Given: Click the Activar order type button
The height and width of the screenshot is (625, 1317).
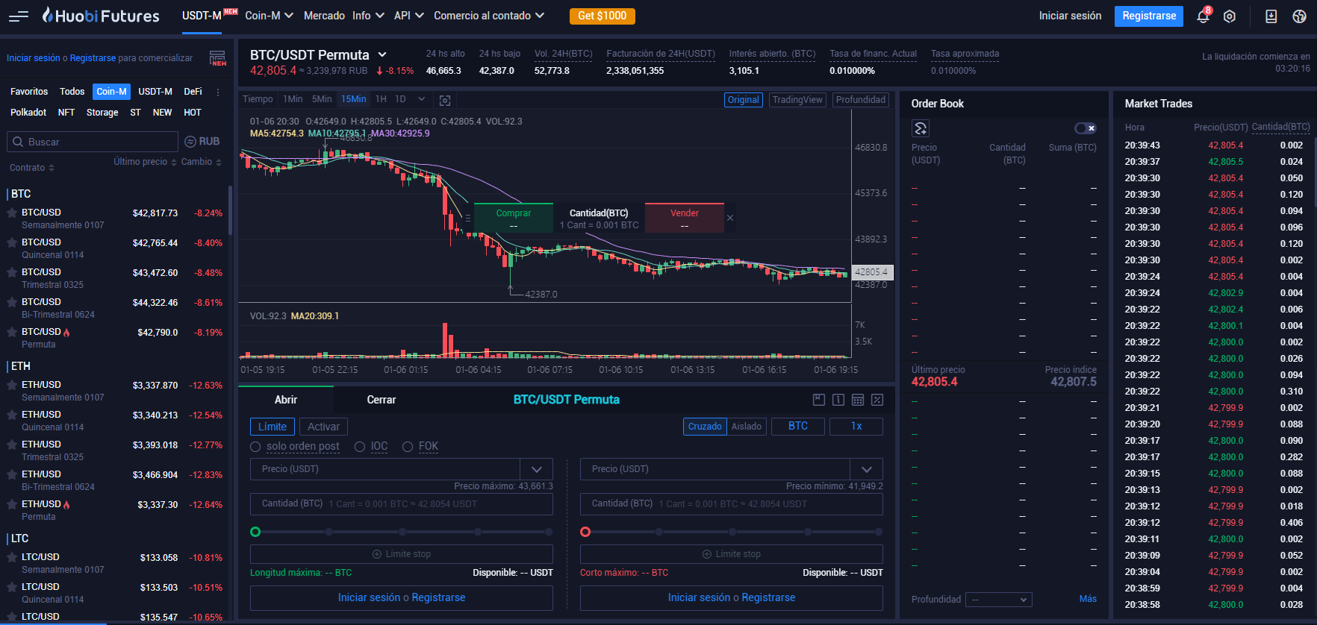Looking at the screenshot, I should pos(323,427).
